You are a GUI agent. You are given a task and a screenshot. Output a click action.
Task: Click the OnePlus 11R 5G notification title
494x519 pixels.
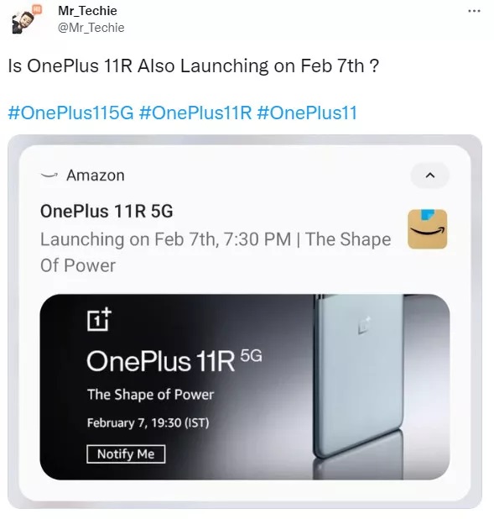coord(107,211)
